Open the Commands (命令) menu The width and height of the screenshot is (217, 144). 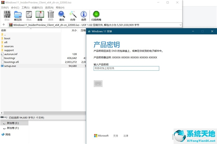[15, 8]
